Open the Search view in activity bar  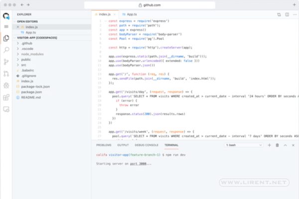pyautogui.click(x=6, y=50)
